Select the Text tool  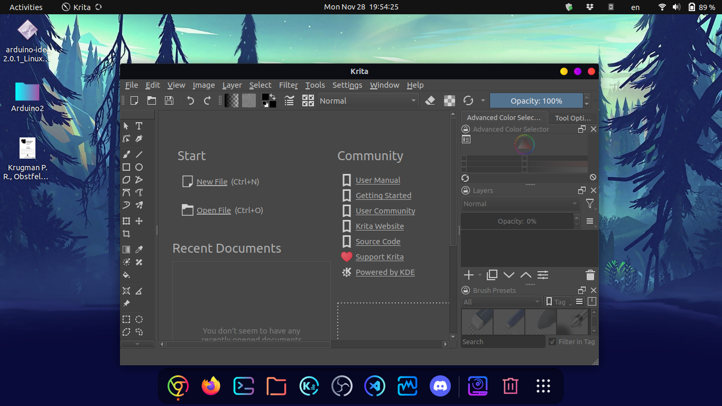(x=138, y=126)
